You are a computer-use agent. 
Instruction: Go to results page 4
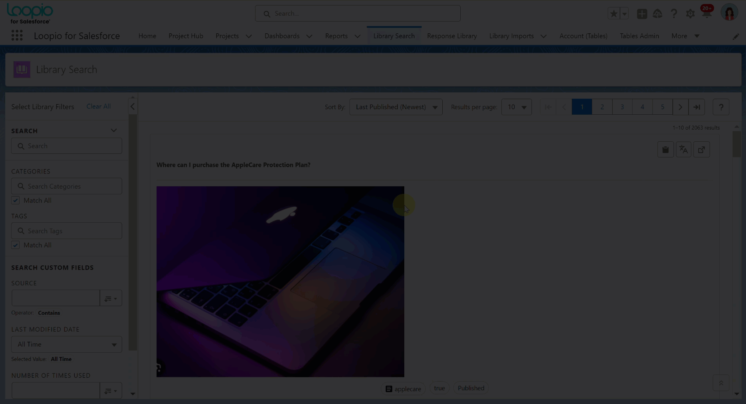click(642, 107)
